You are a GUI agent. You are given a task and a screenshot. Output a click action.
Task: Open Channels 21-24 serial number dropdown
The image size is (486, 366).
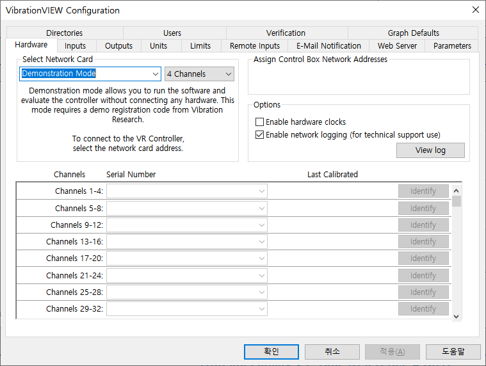point(187,276)
